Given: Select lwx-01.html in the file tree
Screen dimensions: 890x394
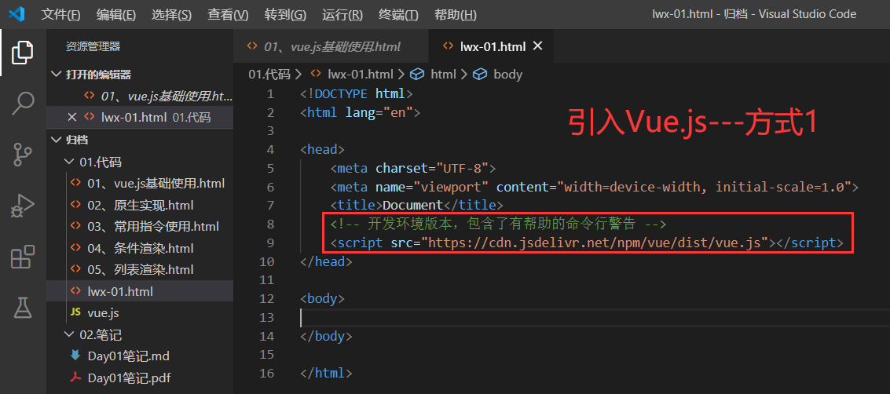Looking at the screenshot, I should pos(120,291).
